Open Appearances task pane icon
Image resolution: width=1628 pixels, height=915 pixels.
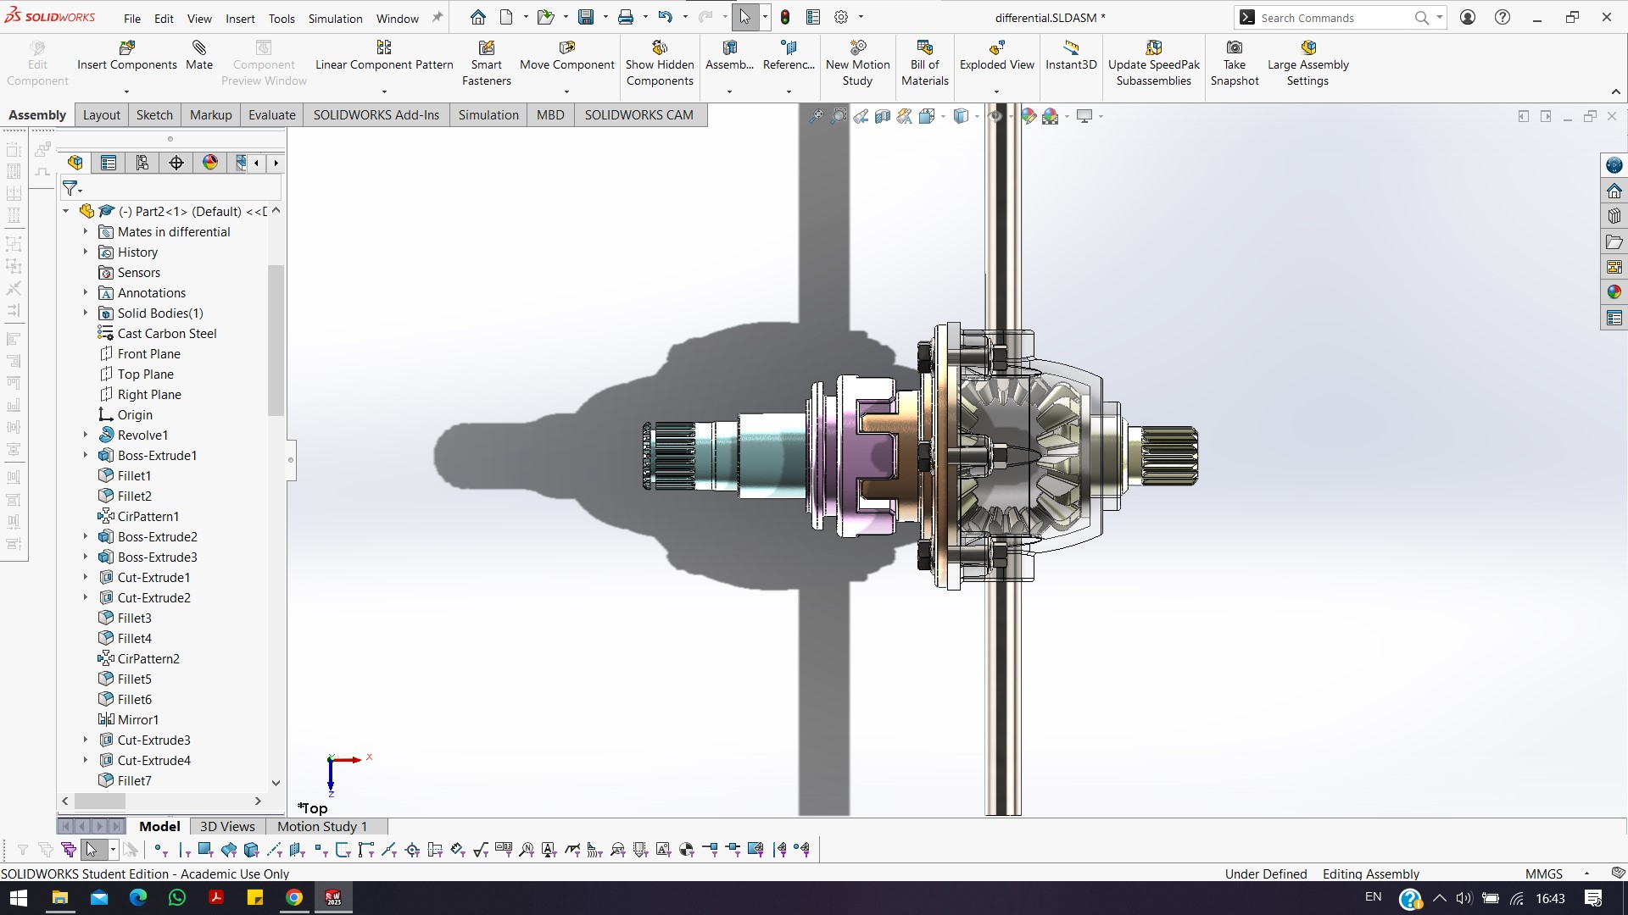pos(1614,292)
